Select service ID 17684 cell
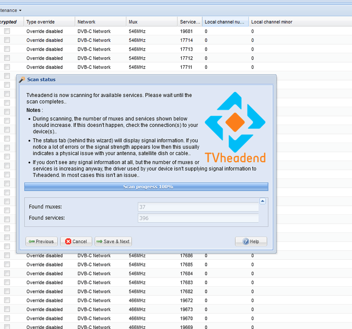 [x=186, y=274]
